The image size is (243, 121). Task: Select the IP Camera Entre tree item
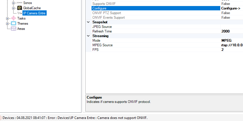pyautogui.click(x=34, y=13)
